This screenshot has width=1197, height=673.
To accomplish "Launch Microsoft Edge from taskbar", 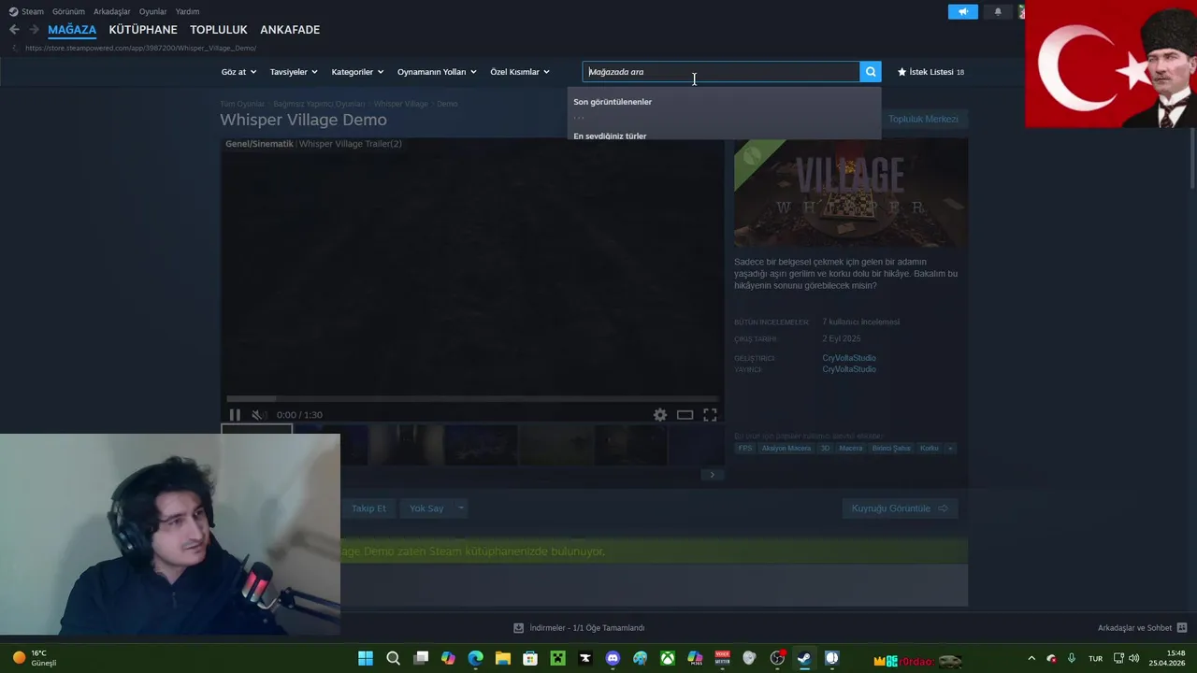I will tap(476, 659).
